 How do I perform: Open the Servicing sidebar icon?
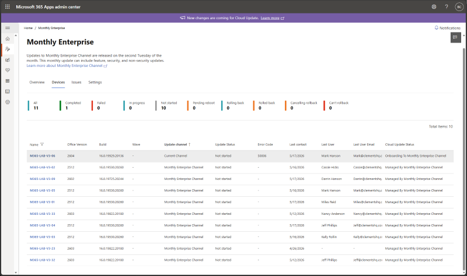8,49
